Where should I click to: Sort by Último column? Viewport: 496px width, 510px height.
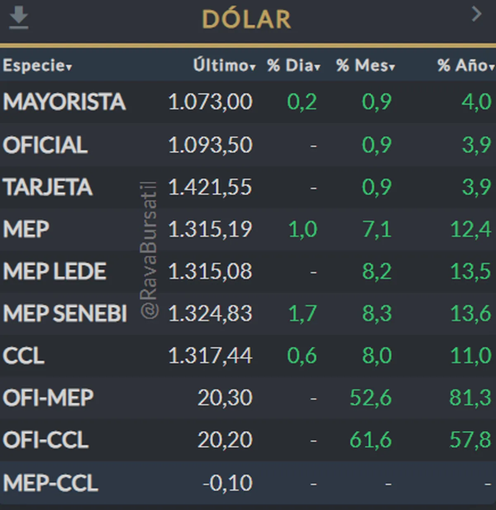pyautogui.click(x=224, y=65)
